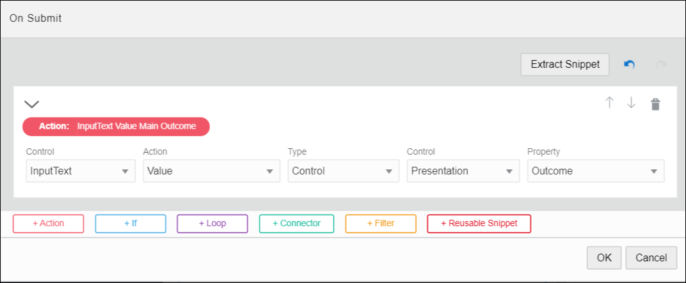Screen dimensions: 686x283
Task: Add a Filter step
Action: click(381, 224)
